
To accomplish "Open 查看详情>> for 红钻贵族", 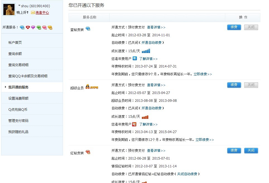I will point(156,151).
